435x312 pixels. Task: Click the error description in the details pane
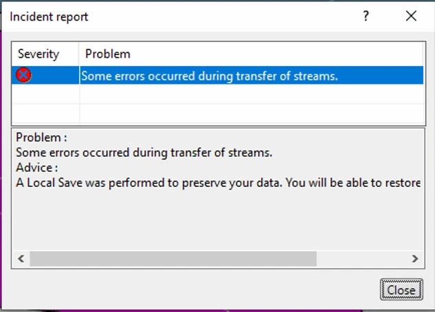point(144,153)
